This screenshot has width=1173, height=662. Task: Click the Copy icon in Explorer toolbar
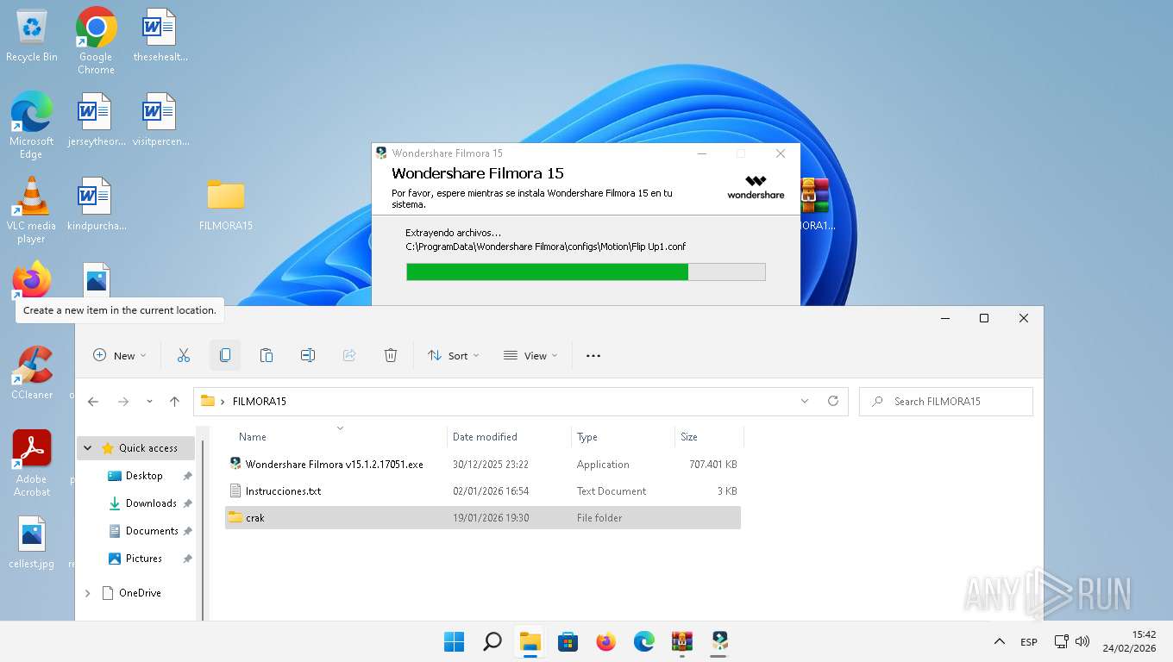click(225, 355)
